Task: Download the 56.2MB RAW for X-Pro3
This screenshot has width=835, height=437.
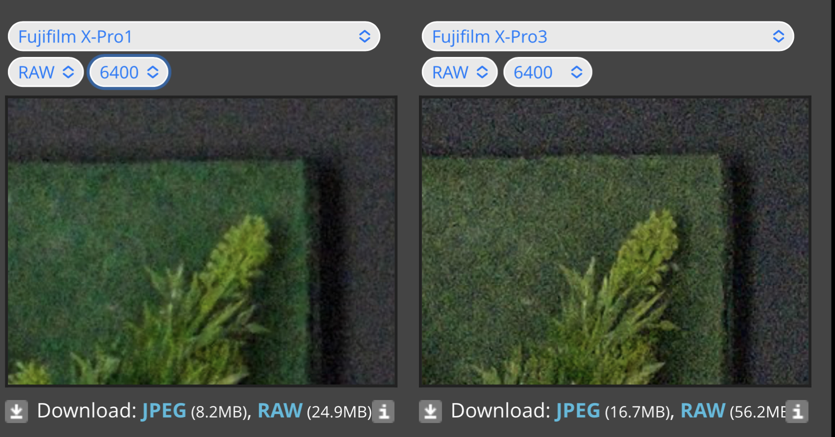Action: (703, 411)
